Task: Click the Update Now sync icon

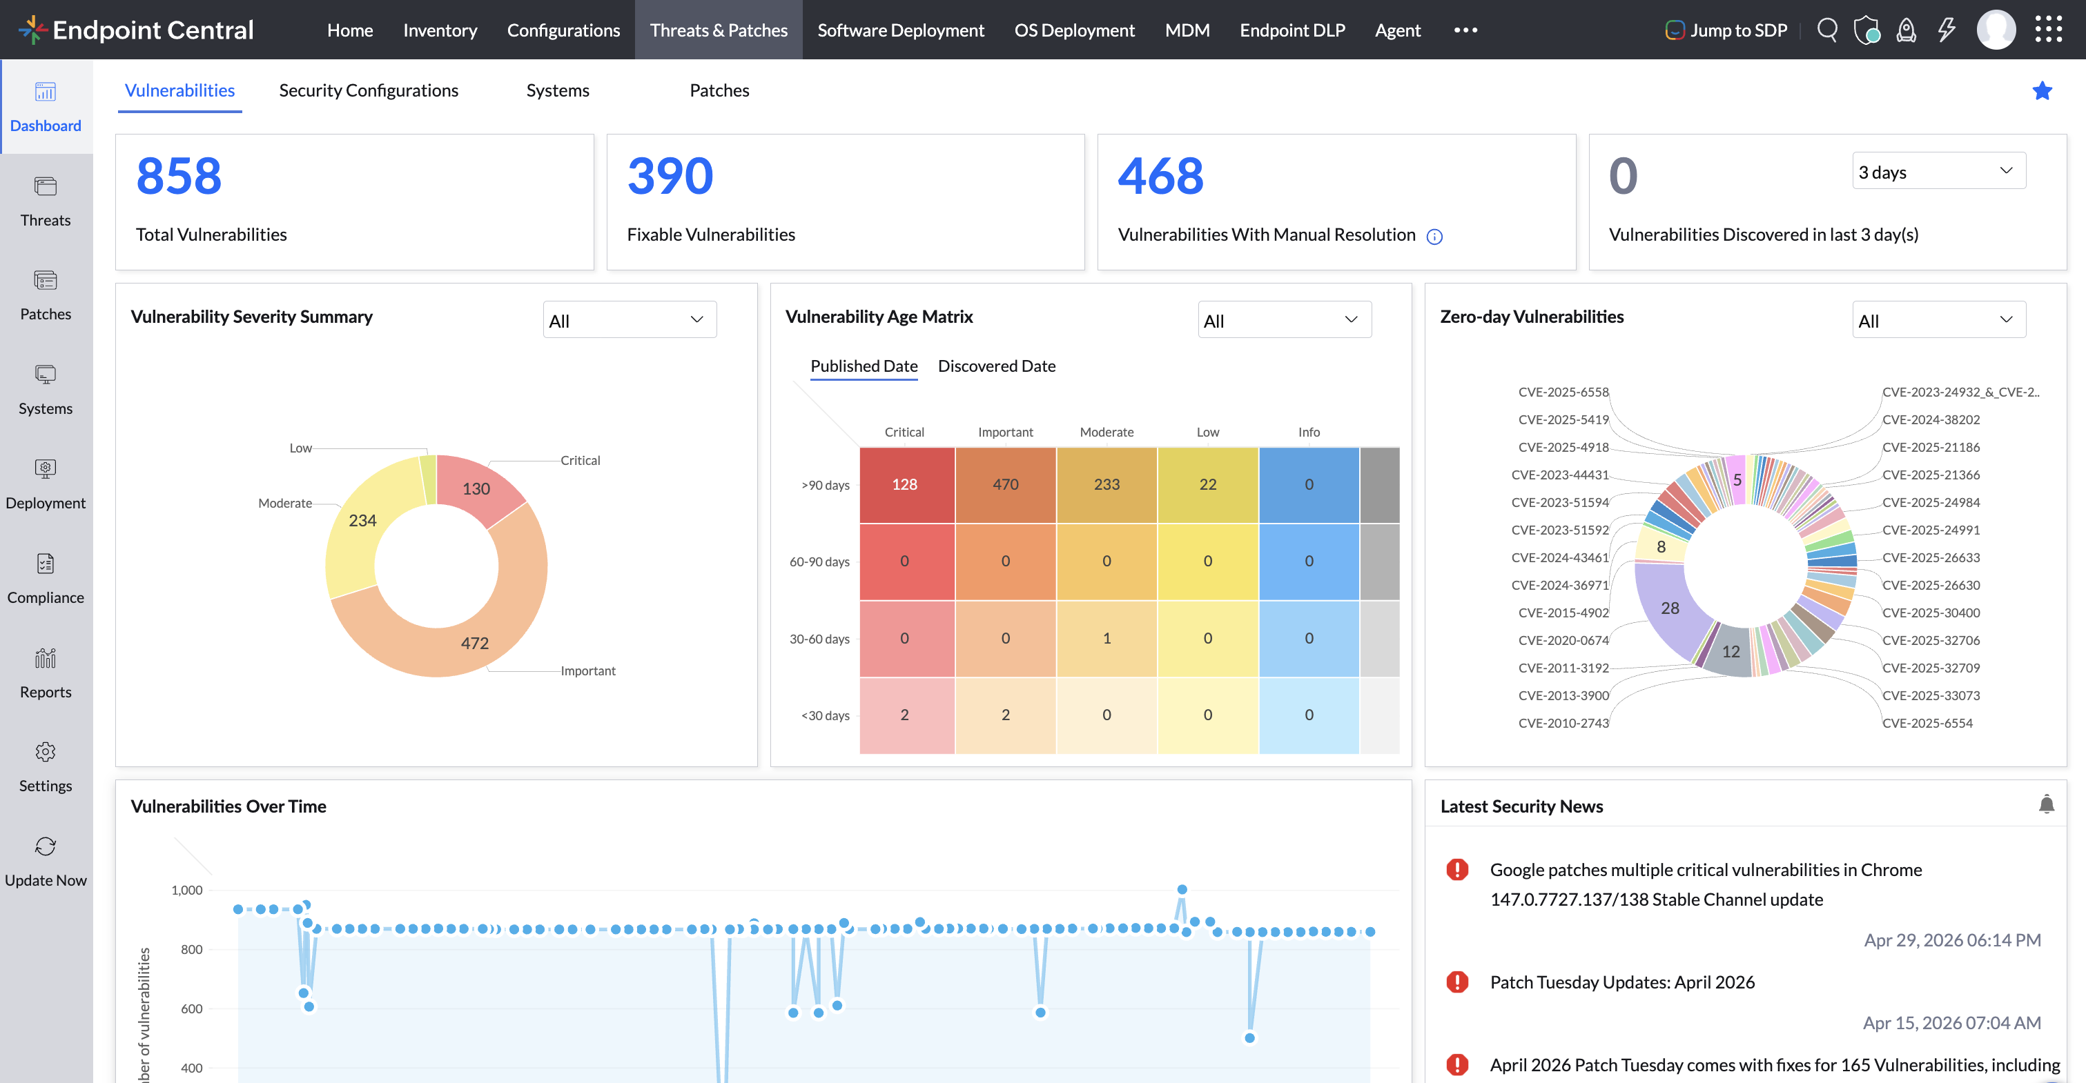Action: 46,846
